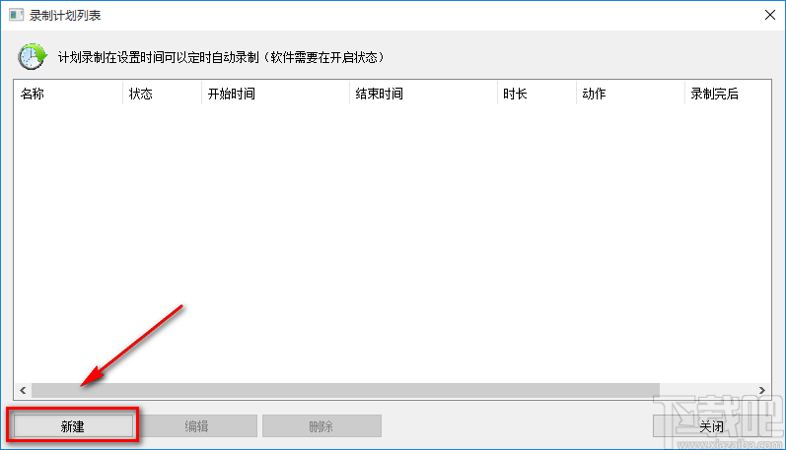Click the clock schedule icon

coord(33,56)
